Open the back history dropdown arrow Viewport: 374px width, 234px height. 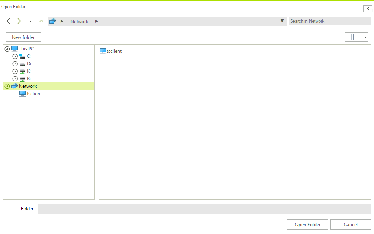click(30, 21)
